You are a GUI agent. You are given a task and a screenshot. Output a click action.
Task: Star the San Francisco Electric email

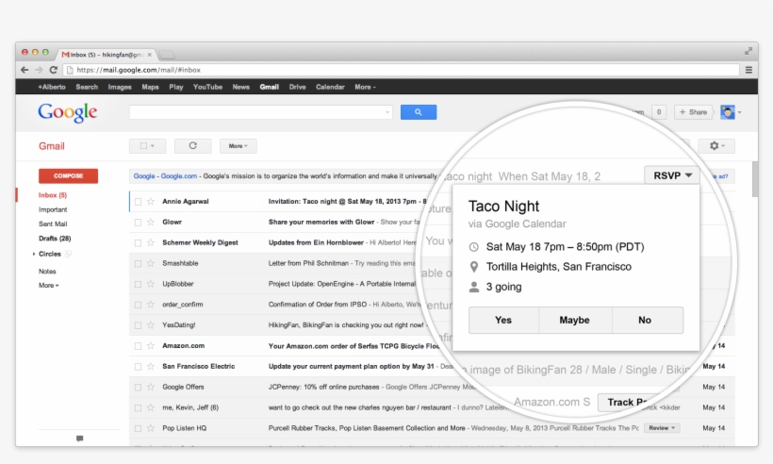point(151,366)
